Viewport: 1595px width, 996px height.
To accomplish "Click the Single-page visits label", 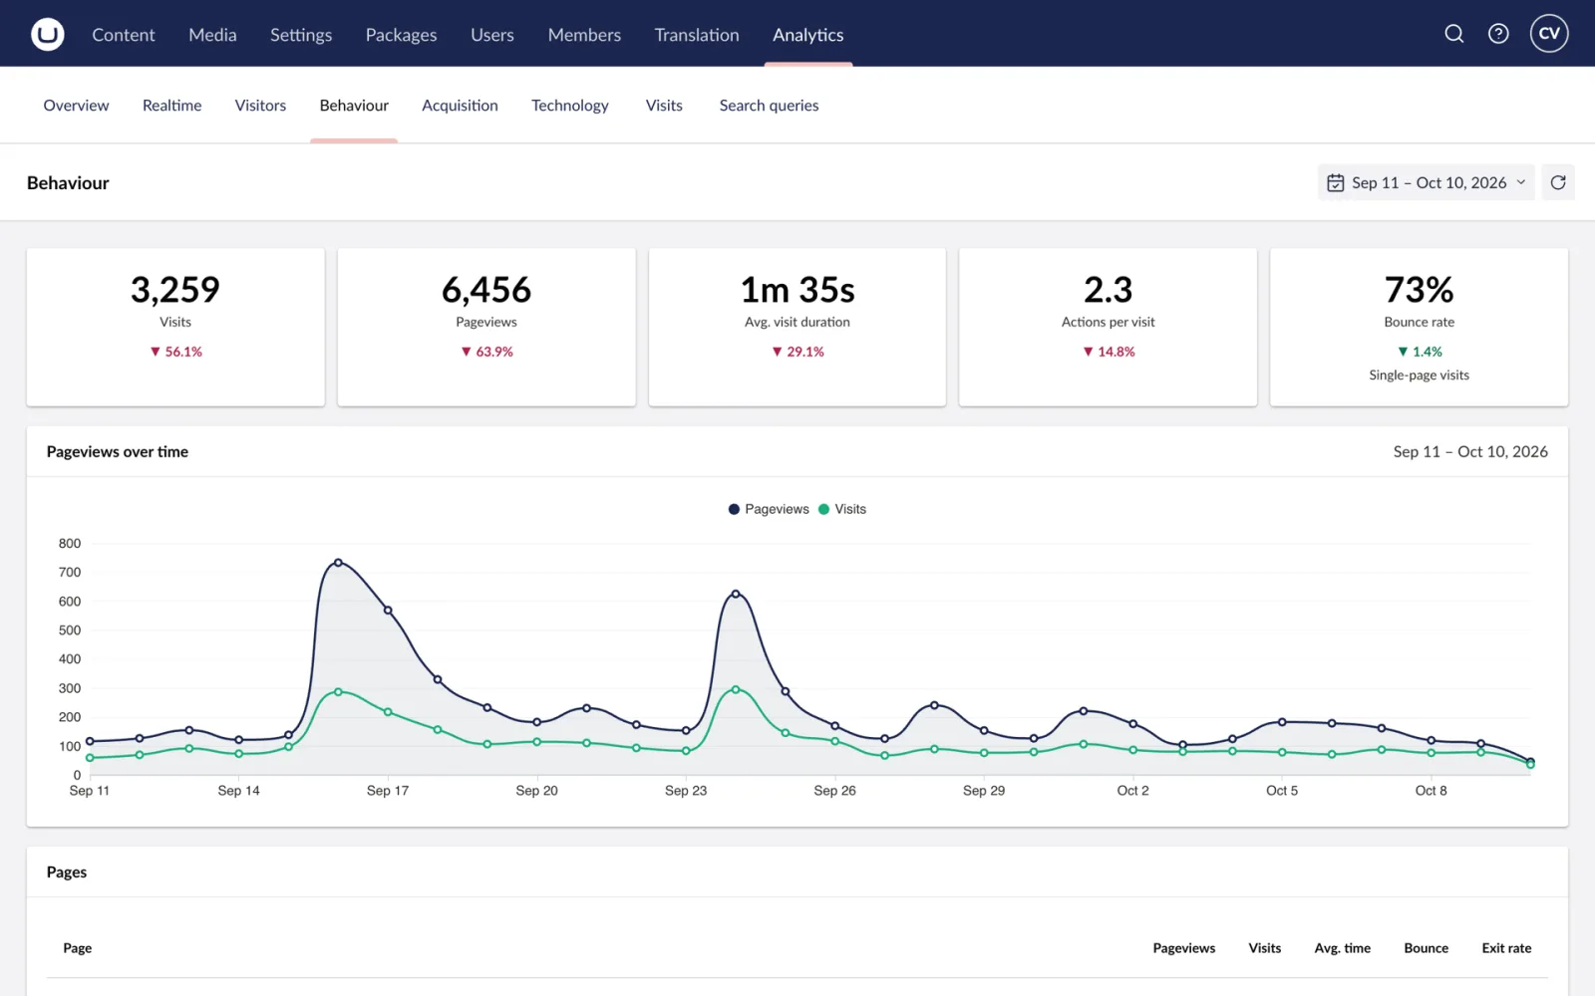I will tap(1419, 375).
